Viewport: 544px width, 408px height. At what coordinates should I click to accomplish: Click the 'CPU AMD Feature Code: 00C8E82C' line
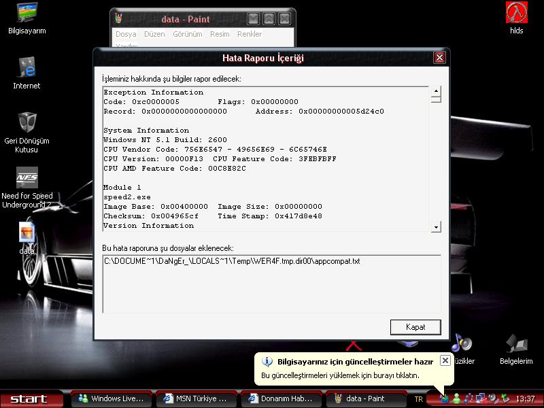coord(175,169)
